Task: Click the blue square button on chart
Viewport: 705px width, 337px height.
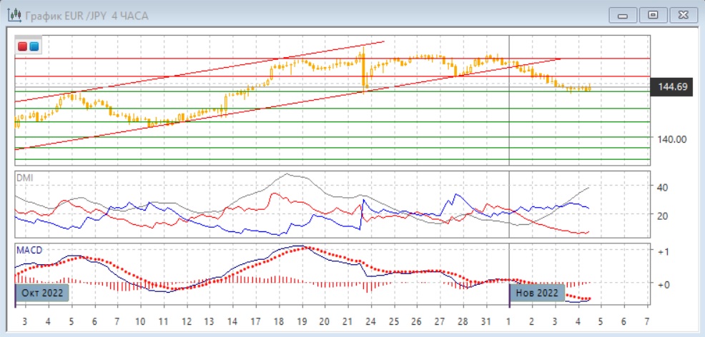Action: 34,46
